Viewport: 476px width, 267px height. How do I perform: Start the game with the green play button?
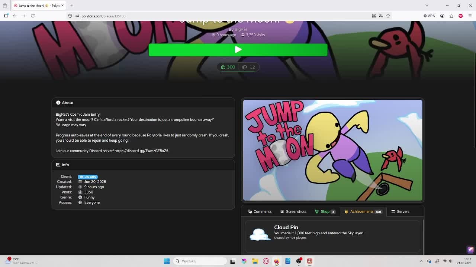[238, 50]
